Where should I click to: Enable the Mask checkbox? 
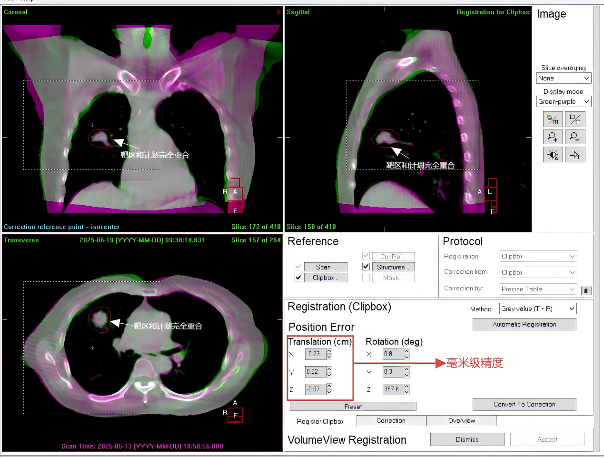pos(366,278)
